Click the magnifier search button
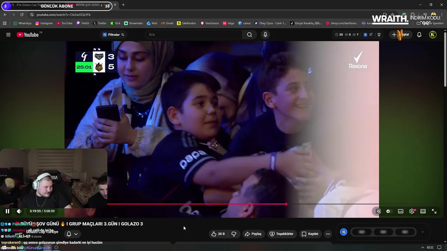Viewport: 447px width, 251px height. 249,35
